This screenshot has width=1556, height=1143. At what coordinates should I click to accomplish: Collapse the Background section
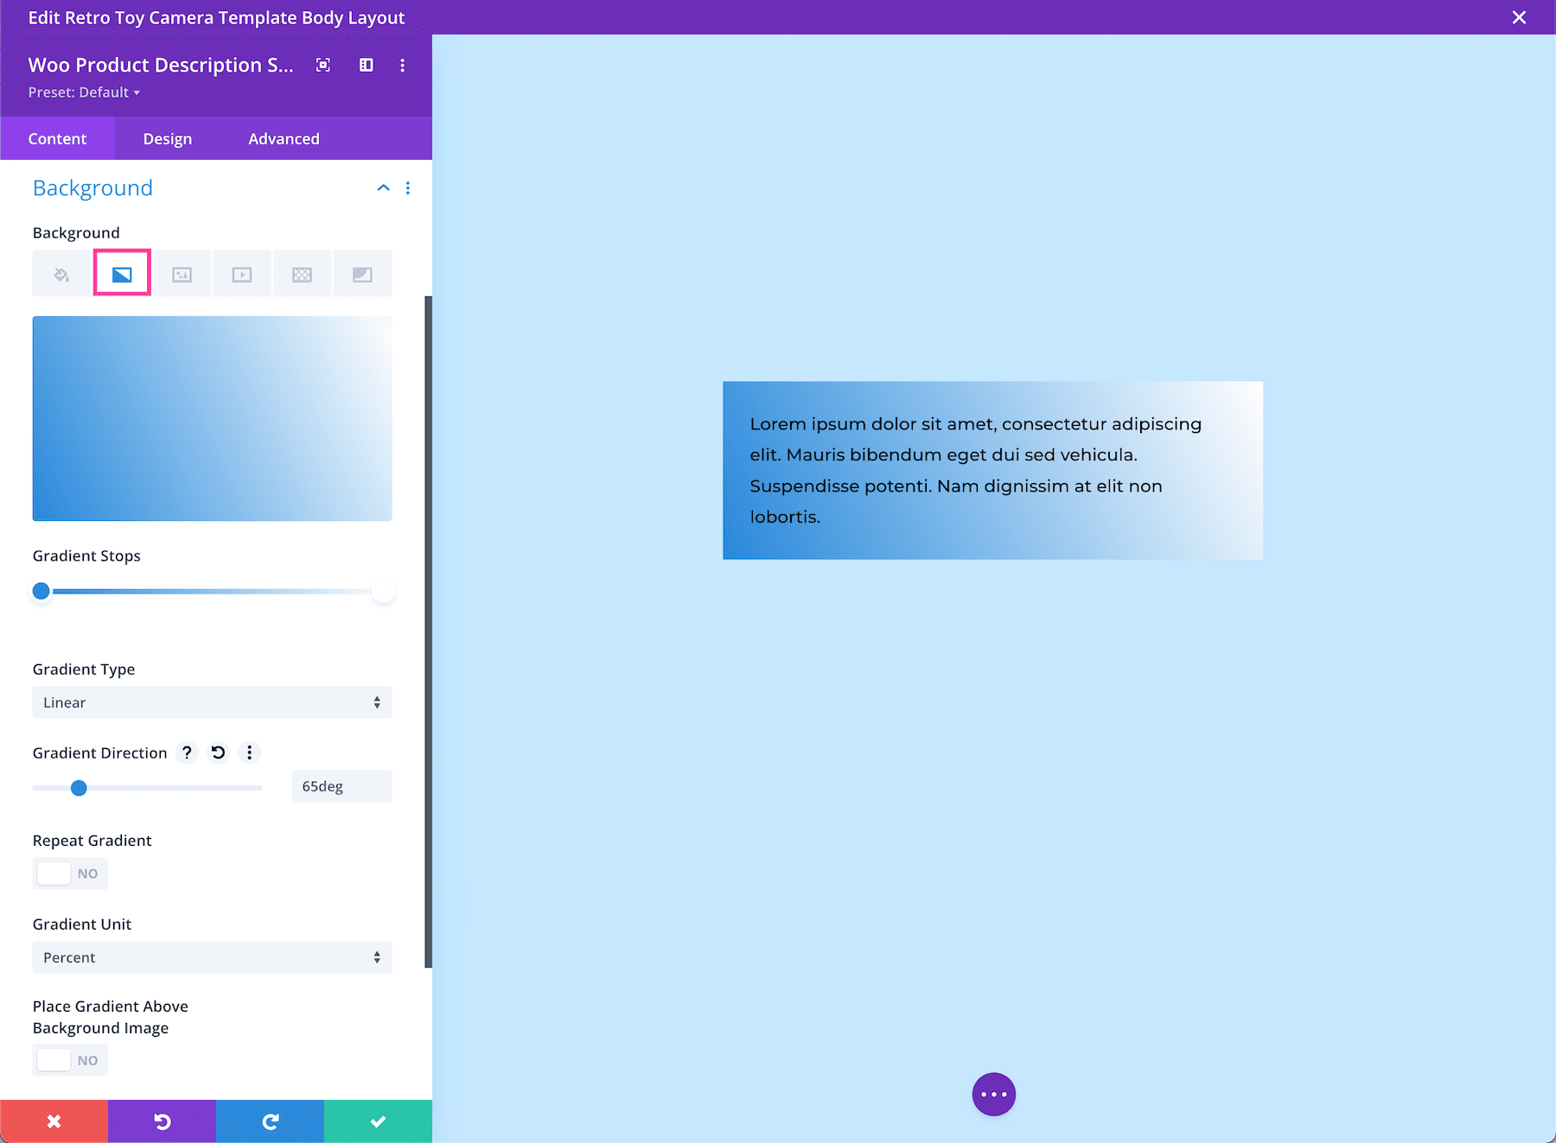pyautogui.click(x=384, y=187)
